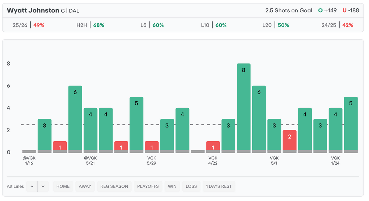Select the Under -188 odds

tap(351, 10)
